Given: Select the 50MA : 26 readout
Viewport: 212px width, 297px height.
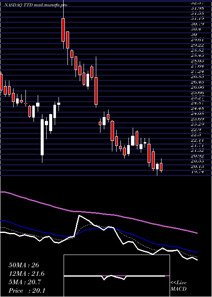Looking at the screenshot, I should click(x=24, y=265).
